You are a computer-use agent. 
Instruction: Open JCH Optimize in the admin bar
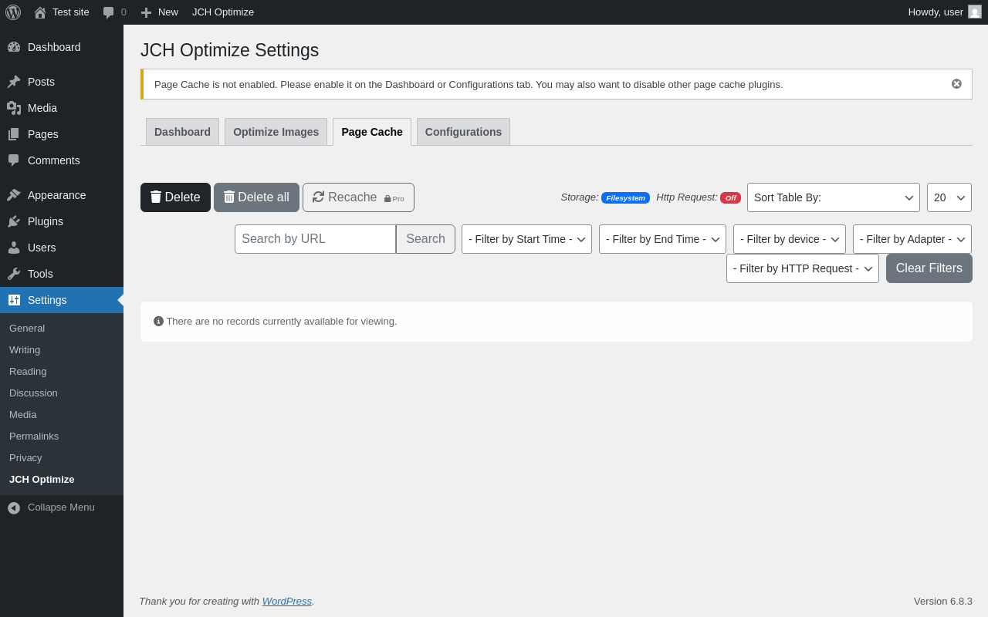coord(223,12)
